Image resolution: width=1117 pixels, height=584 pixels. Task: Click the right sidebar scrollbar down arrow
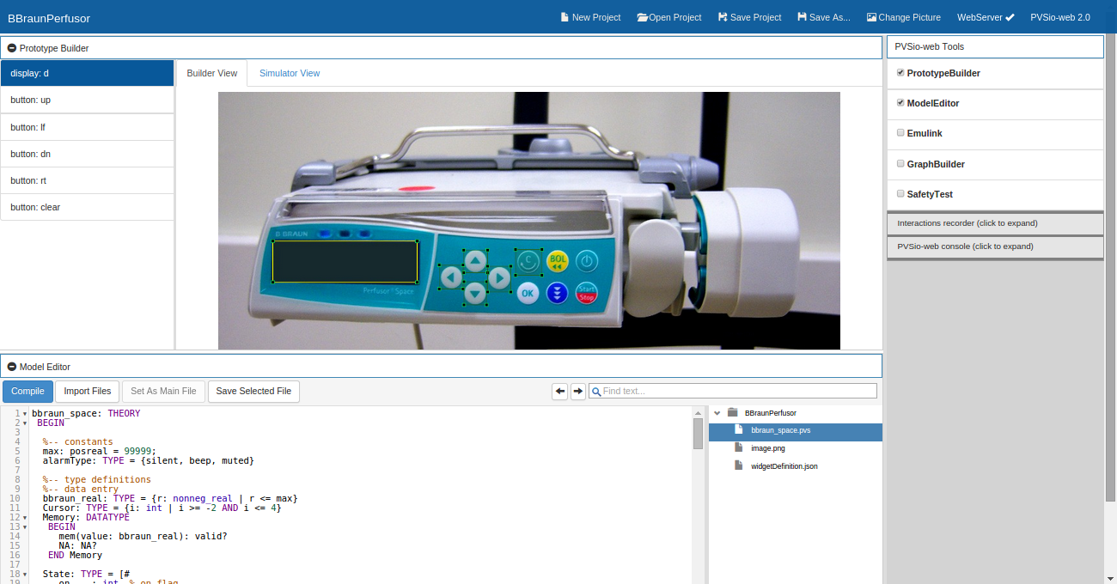pyautogui.click(x=1110, y=578)
